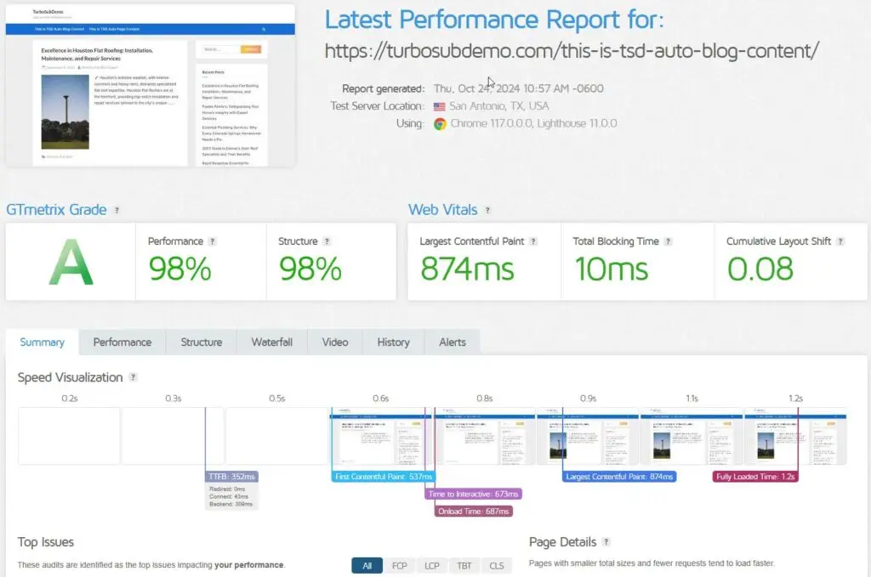Click the Total Blocking Time help icon
The width and height of the screenshot is (871, 577).
click(669, 241)
